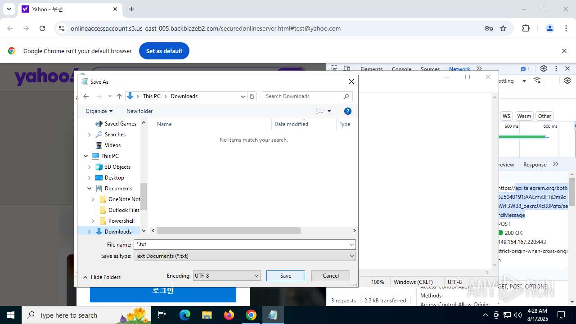
Task: Open the Help button in Save As dialog
Action: tap(347, 111)
